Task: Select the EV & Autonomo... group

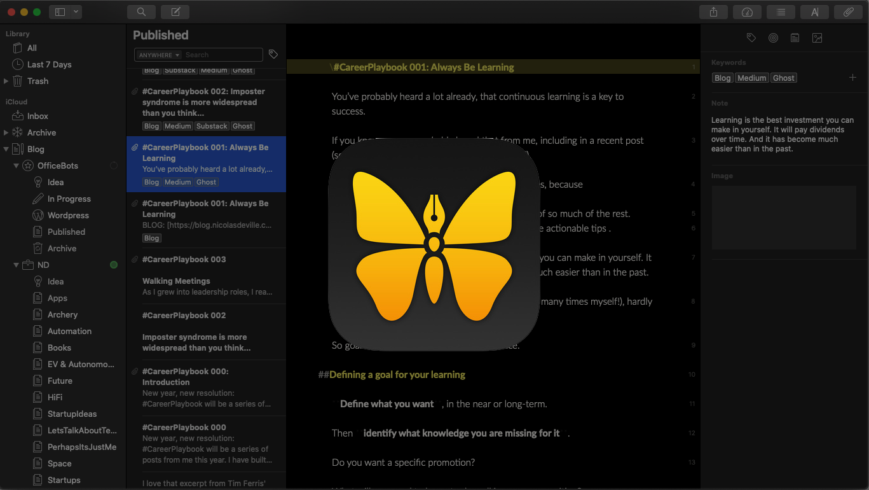Action: click(81, 364)
